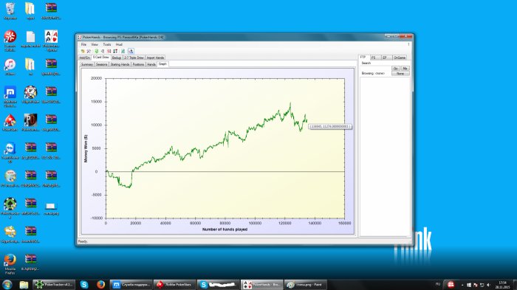Click the Go button next to search
Screen dimensions: 517x290
click(x=396, y=68)
